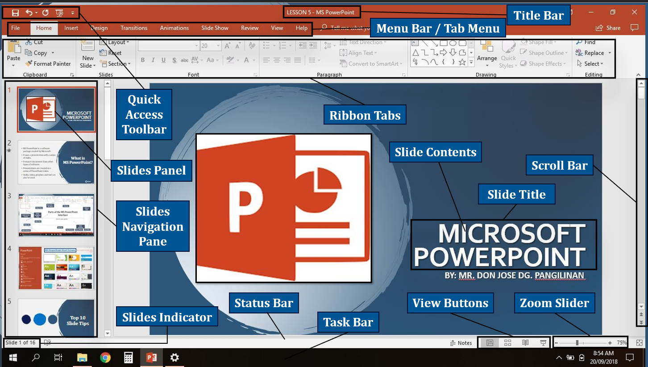This screenshot has width=648, height=367.
Task: Click the Share button
Action: pos(608,28)
